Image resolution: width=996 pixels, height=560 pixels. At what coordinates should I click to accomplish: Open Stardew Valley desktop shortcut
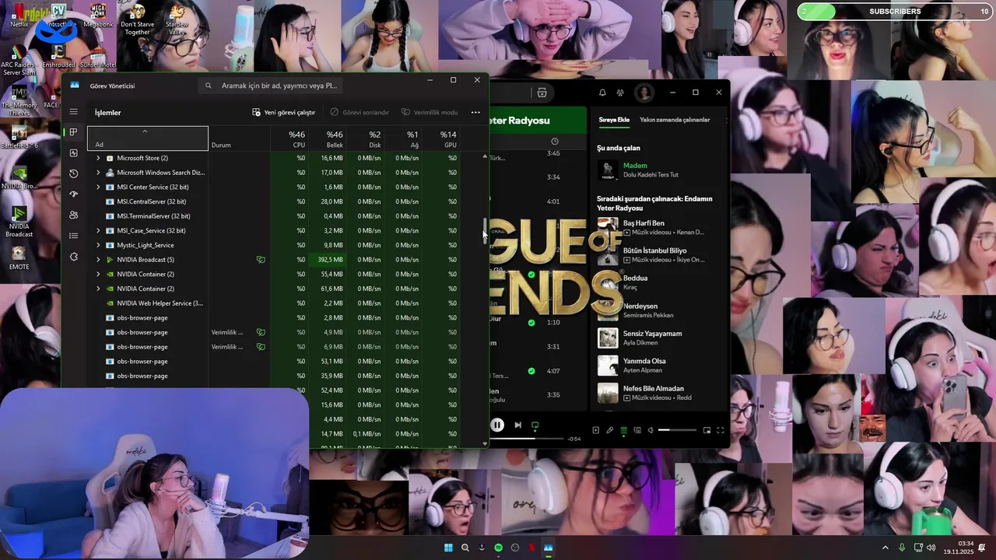tap(177, 19)
